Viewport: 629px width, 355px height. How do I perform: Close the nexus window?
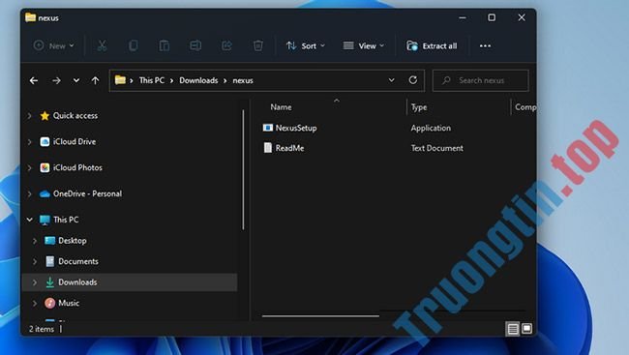(522, 17)
